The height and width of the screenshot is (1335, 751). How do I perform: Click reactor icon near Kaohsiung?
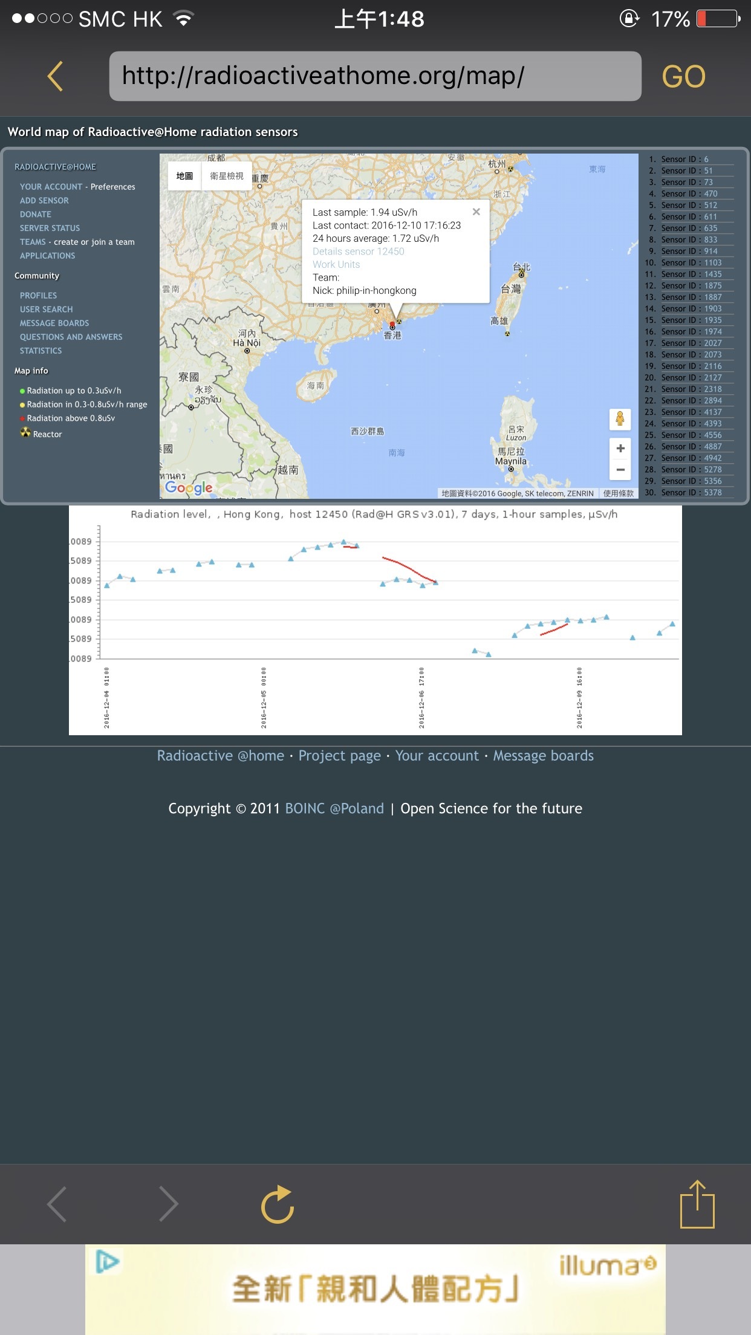[x=507, y=334]
